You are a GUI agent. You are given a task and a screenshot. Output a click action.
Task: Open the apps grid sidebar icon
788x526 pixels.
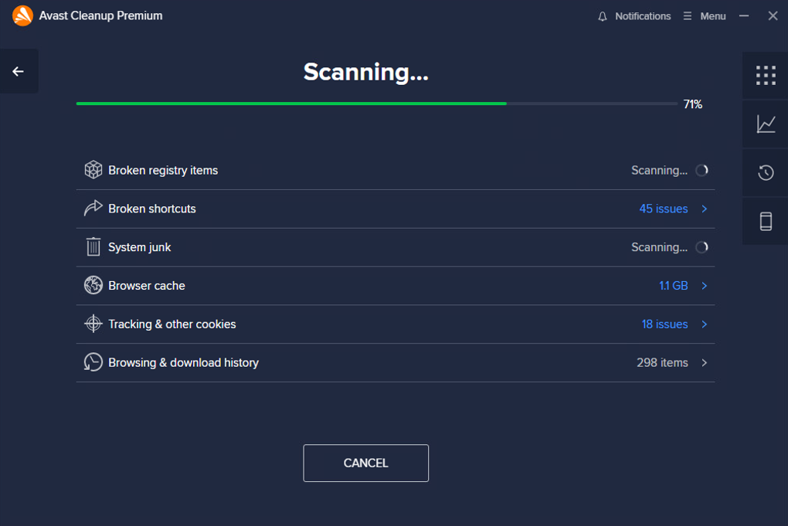(766, 75)
